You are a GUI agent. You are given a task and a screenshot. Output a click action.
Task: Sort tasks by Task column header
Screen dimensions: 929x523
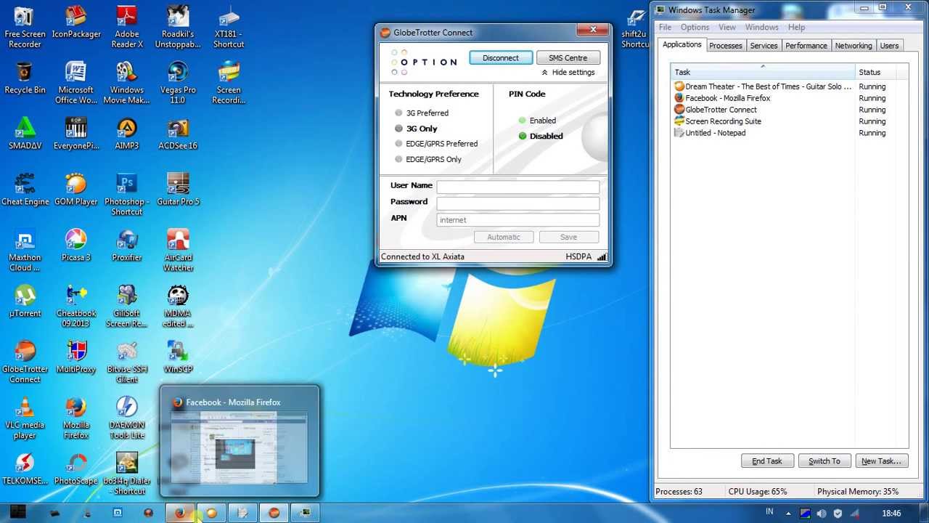tap(763, 73)
